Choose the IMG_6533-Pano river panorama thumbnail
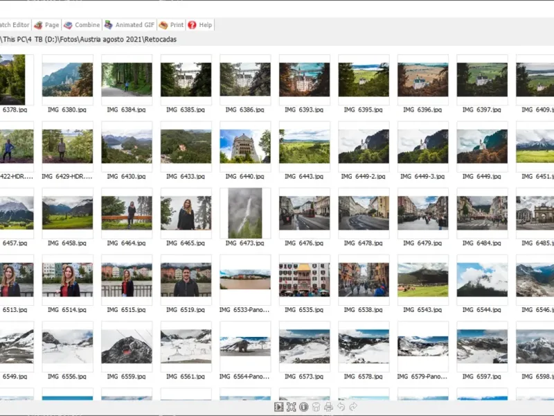 [245, 279]
